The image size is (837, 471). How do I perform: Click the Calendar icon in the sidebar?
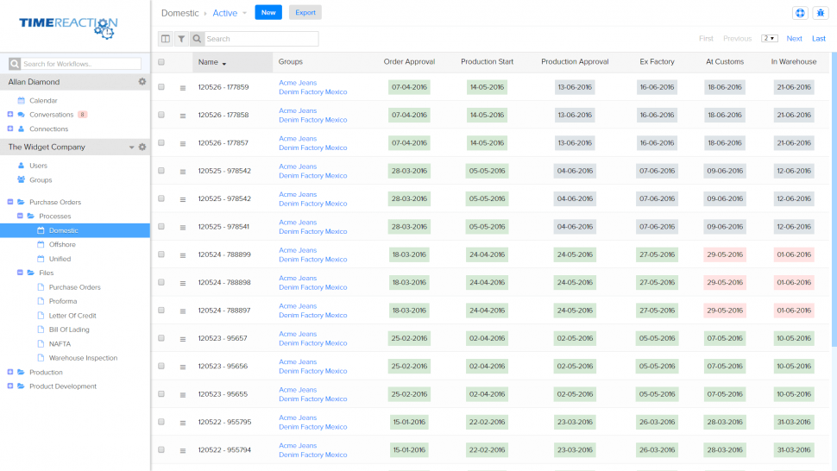click(x=21, y=100)
